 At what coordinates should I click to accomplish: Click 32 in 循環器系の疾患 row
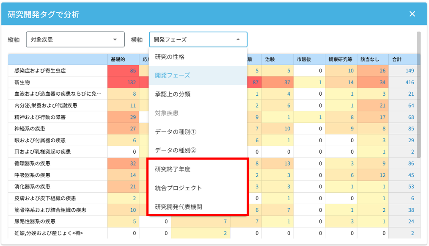(133, 163)
